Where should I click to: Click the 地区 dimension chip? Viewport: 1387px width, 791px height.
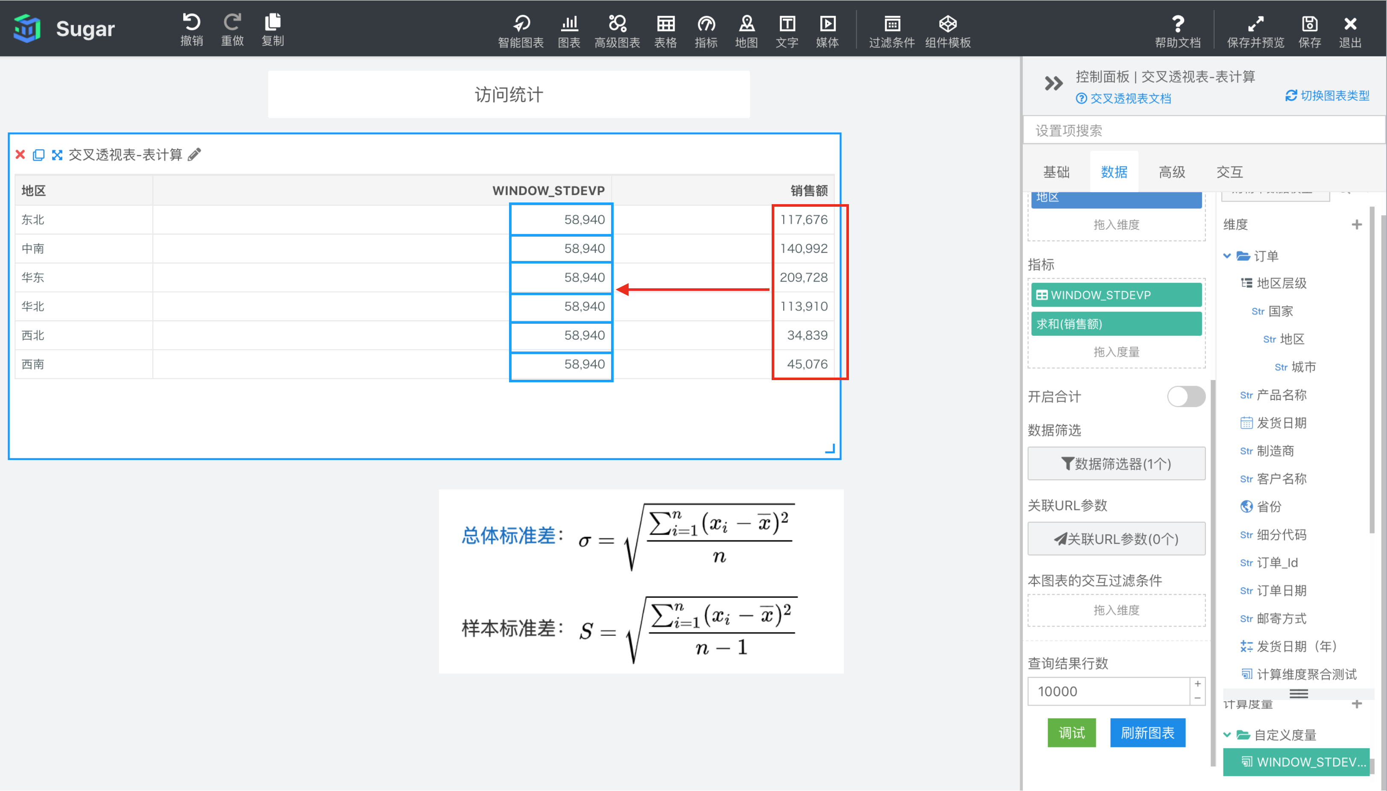point(1116,199)
